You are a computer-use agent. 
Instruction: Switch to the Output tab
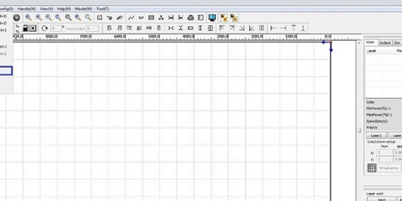pyautogui.click(x=385, y=43)
